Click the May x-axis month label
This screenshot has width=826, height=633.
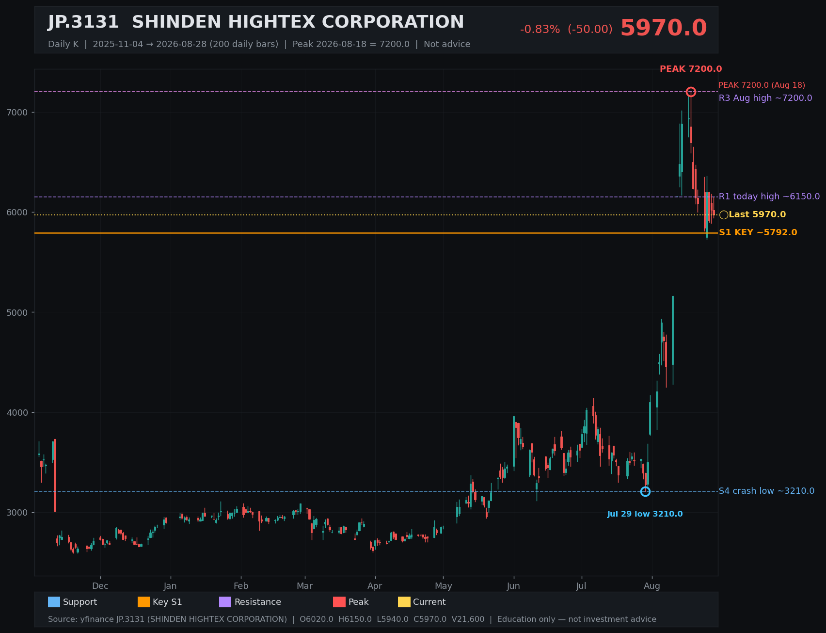coord(444,586)
